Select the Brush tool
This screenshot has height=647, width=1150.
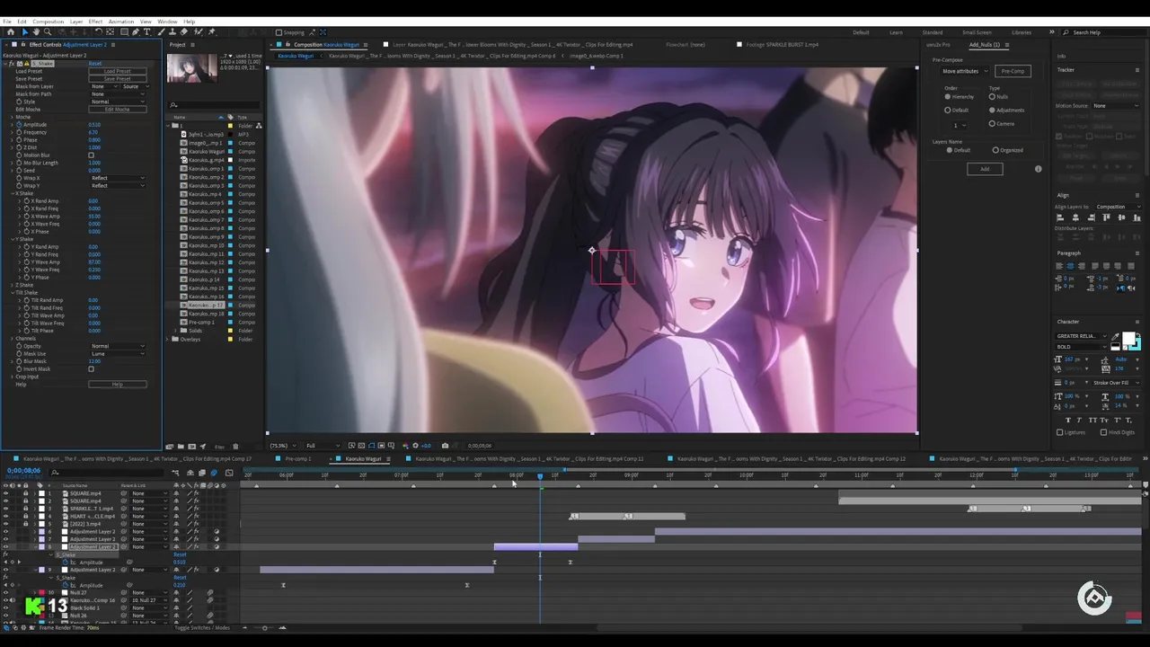(x=161, y=31)
